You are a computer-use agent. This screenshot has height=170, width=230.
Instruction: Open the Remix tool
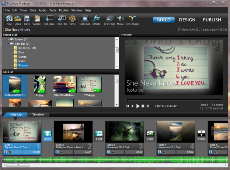click(73, 19)
